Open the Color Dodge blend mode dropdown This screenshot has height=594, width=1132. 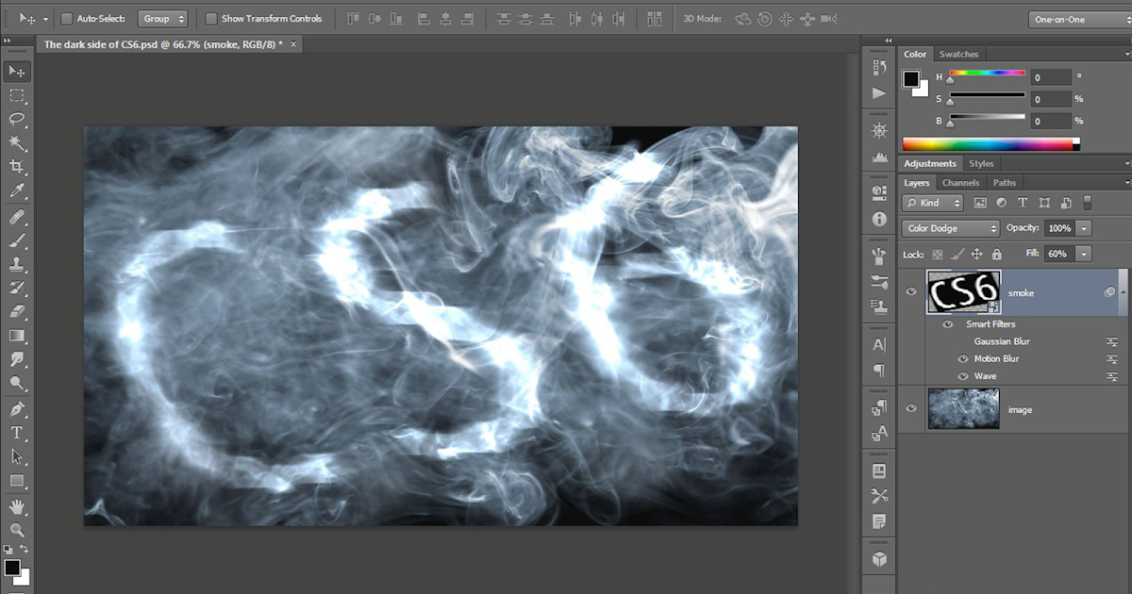click(951, 228)
